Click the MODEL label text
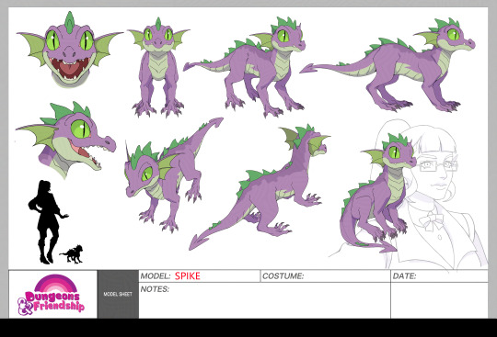The width and height of the screenshot is (497, 337). point(156,276)
